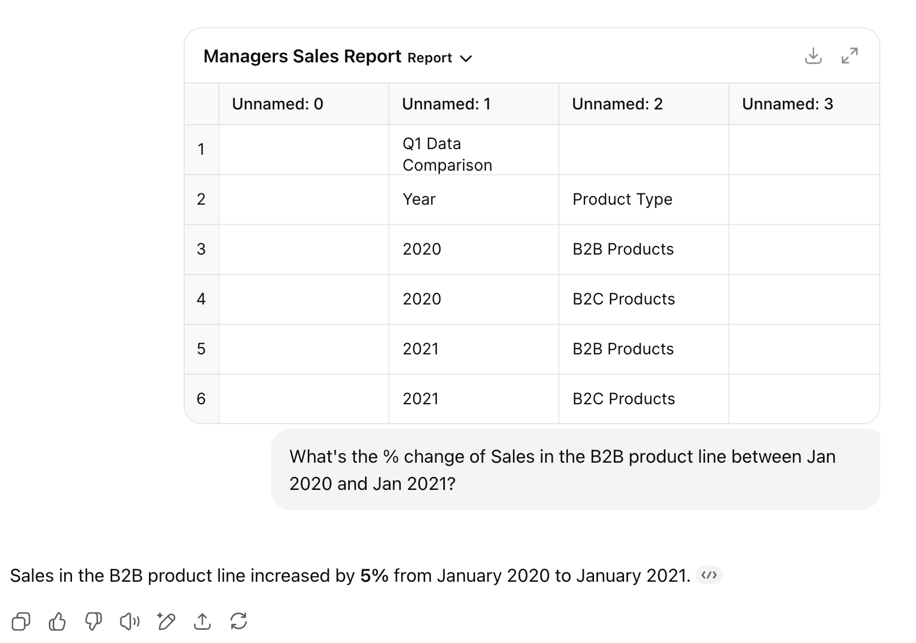
Task: View the analysis code citation icon
Action: tap(709, 575)
